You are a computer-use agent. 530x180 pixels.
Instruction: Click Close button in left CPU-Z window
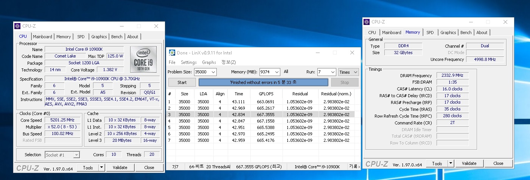click(x=149, y=168)
